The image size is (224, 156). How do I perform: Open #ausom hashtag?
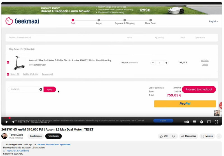(41, 145)
